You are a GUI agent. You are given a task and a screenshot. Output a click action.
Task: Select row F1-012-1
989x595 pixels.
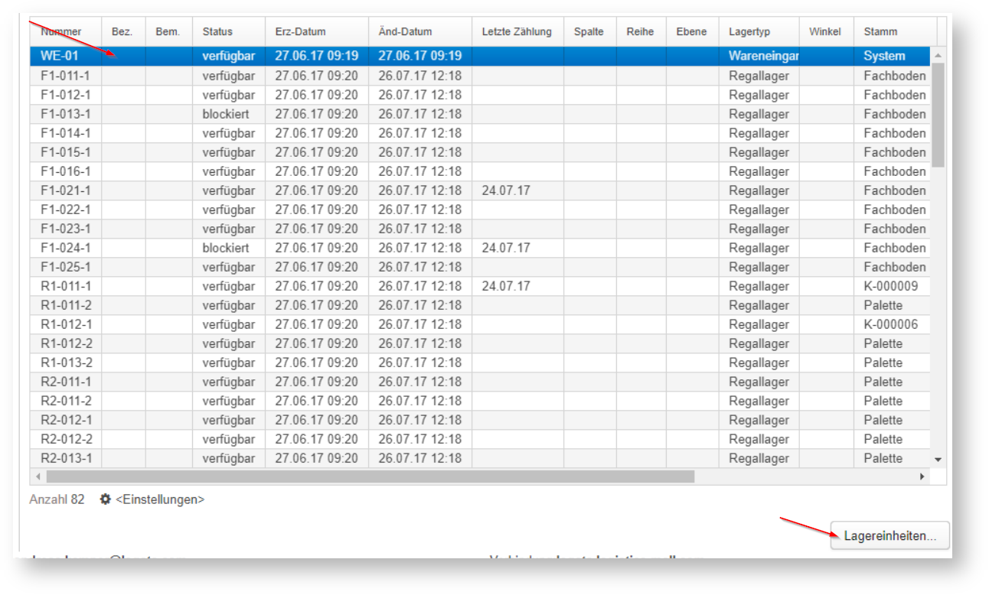pyautogui.click(x=480, y=95)
